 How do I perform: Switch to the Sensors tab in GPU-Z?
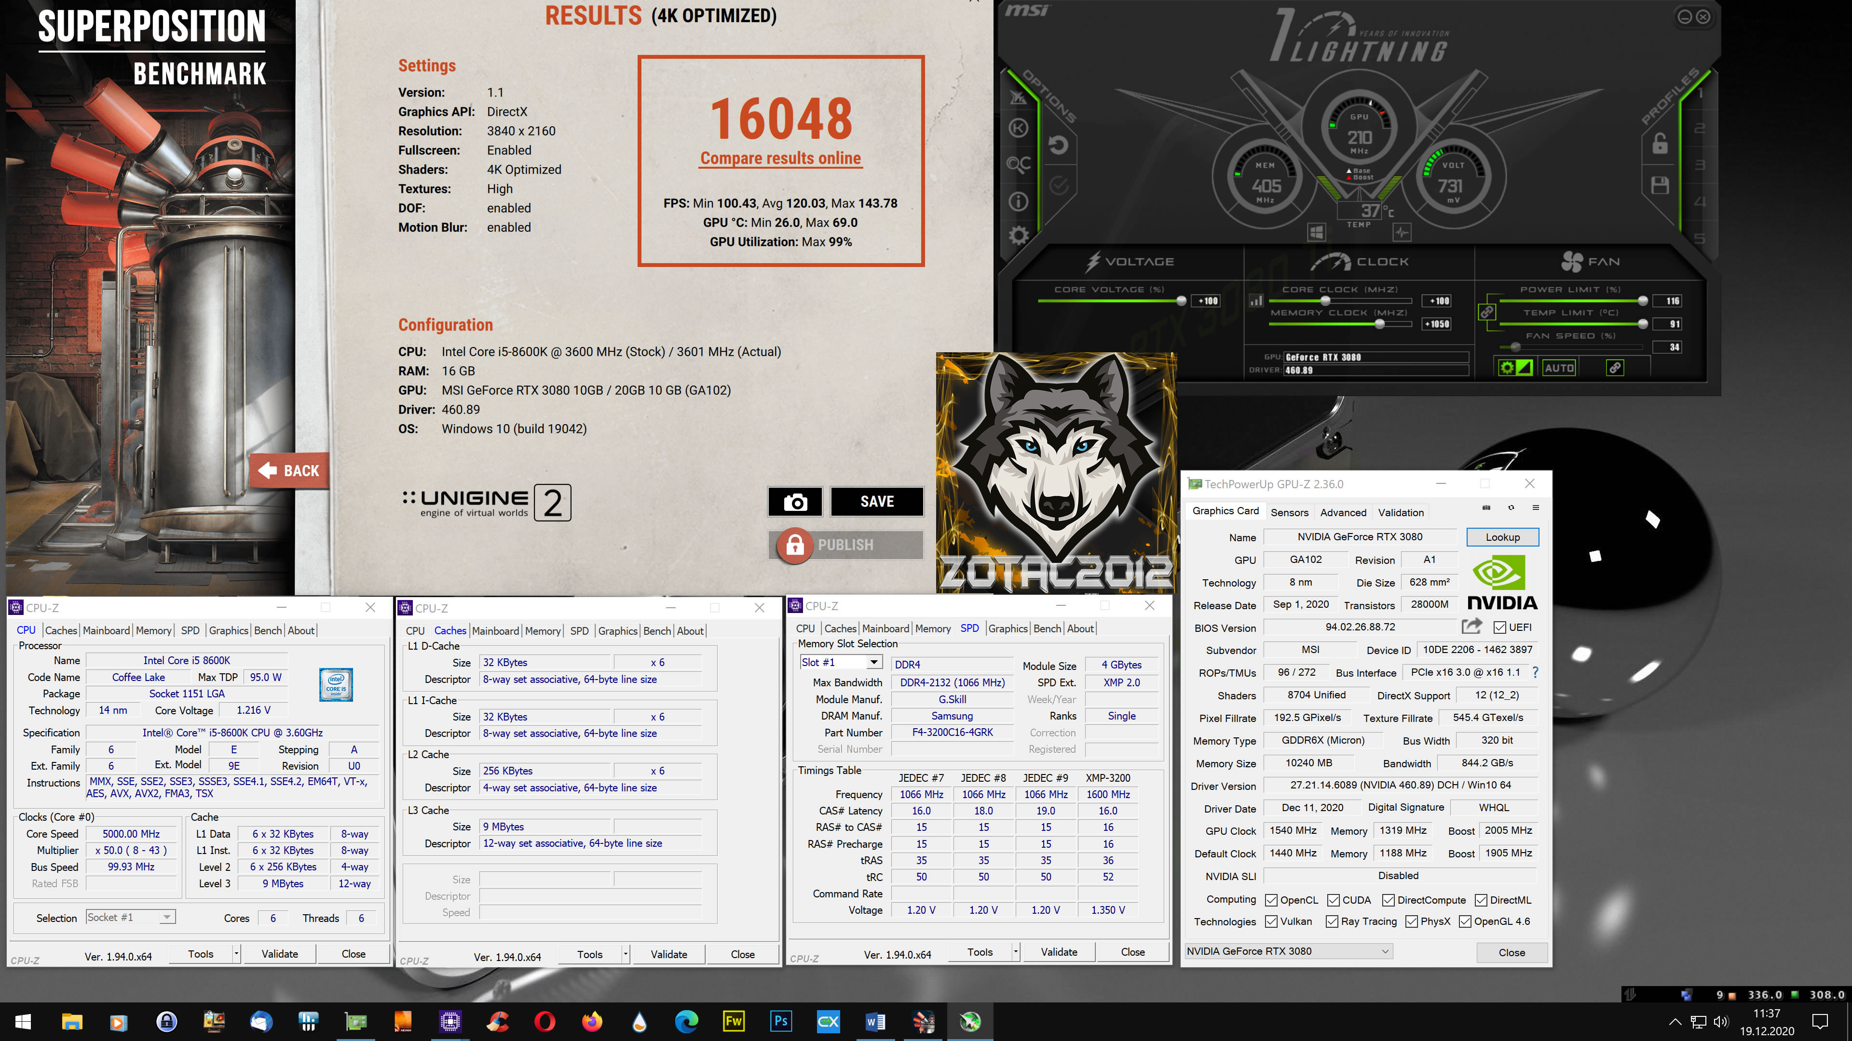(1289, 512)
